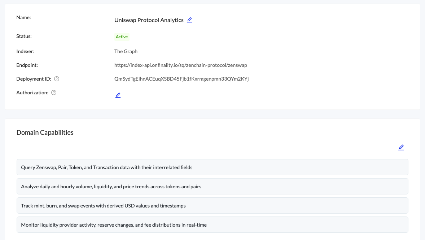Click the 'Monitor liquidity provider activity' row
The image size is (425, 240).
pyautogui.click(x=212, y=225)
